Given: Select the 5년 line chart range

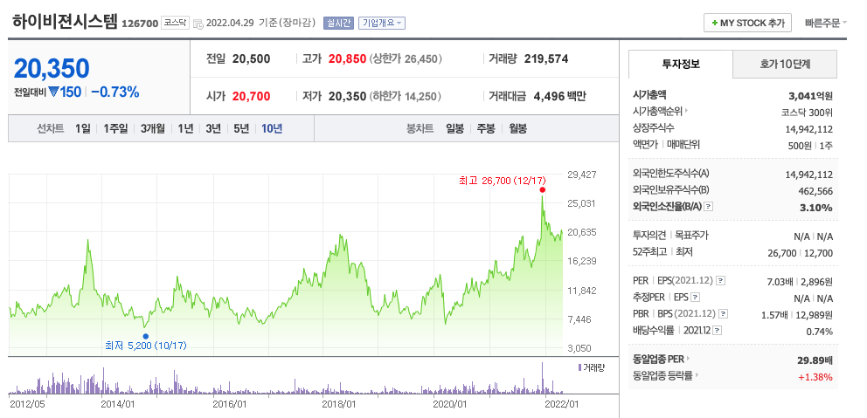Looking at the screenshot, I should coord(241,129).
